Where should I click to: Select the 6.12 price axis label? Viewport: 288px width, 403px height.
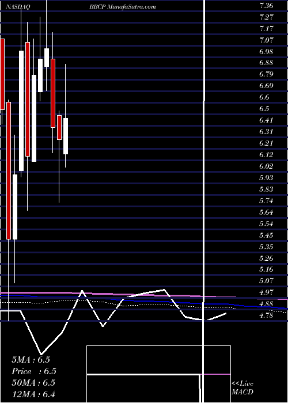coord(266,155)
